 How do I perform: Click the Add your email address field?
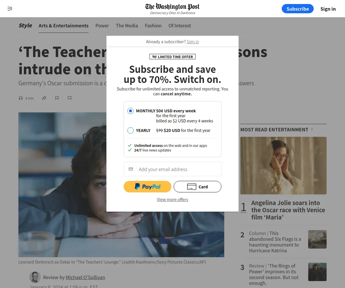point(172,169)
